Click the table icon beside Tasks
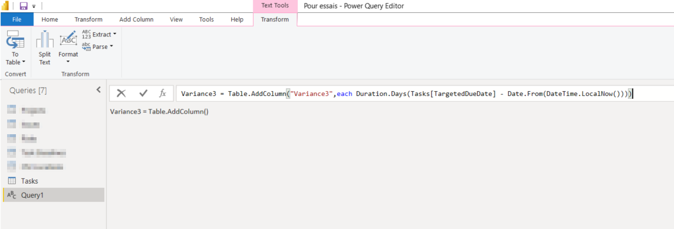This screenshot has height=229, width=674. coord(12,181)
